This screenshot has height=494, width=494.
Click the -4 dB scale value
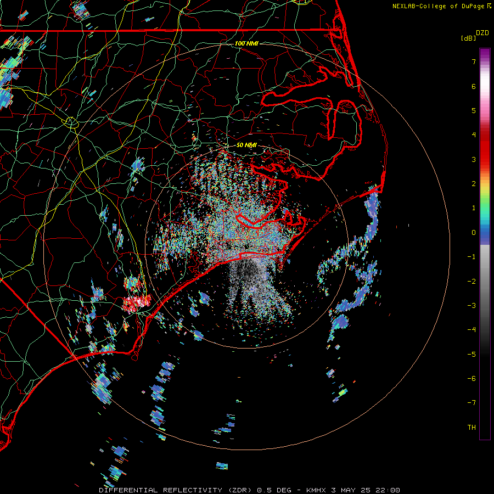click(x=471, y=330)
